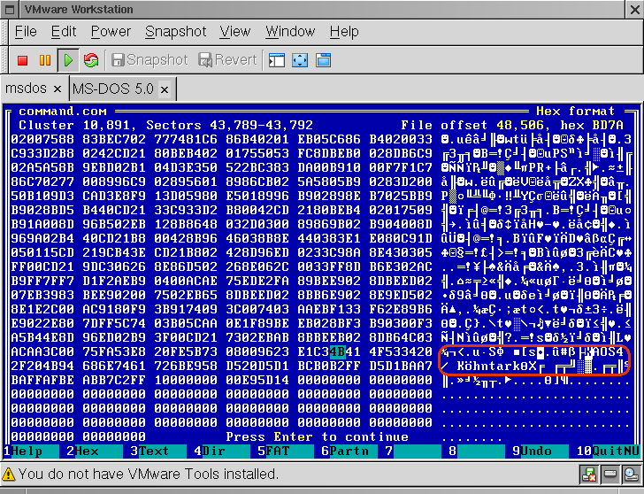Click the 6Partn function key label
The width and height of the screenshot is (644, 494).
(349, 452)
